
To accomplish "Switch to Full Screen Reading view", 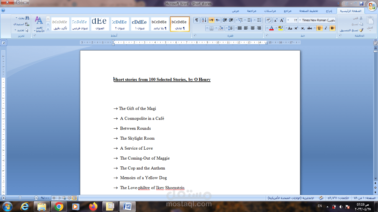I will (69, 198).
